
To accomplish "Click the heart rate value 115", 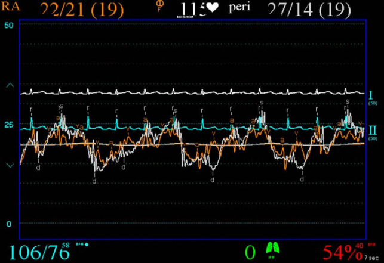I will coord(193,10).
